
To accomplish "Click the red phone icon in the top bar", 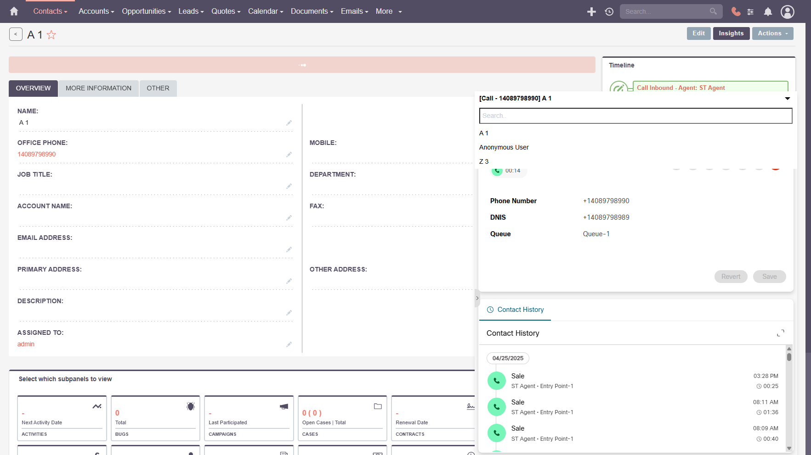I will (736, 11).
